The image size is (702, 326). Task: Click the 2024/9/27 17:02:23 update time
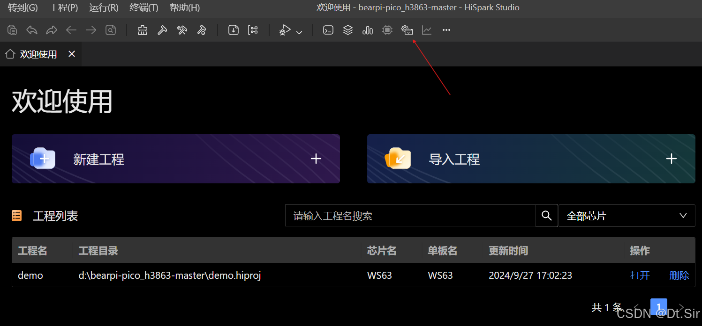pyautogui.click(x=530, y=275)
